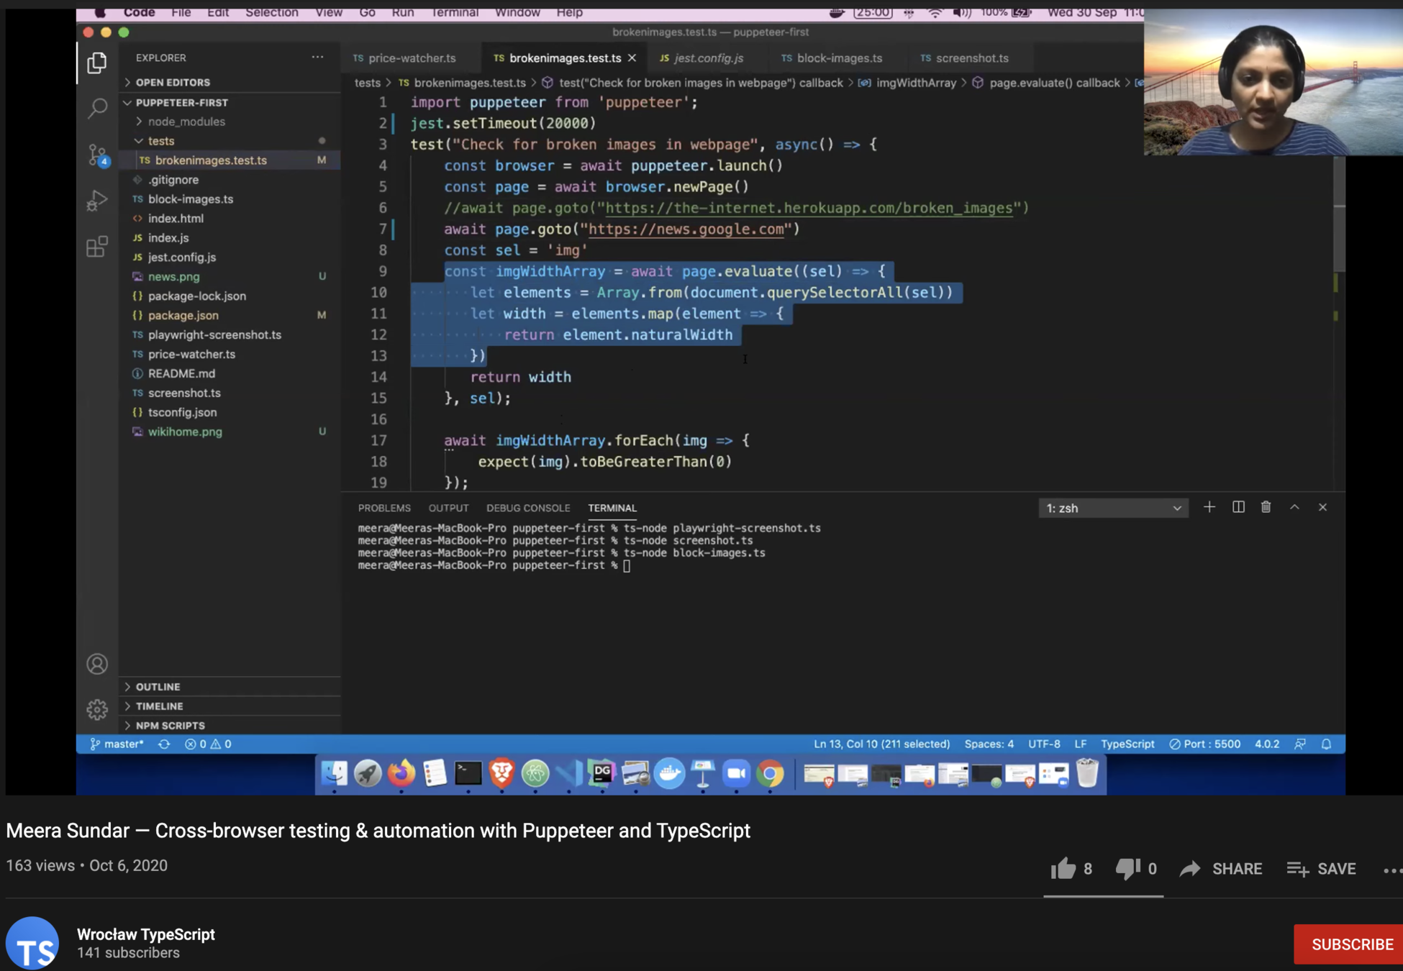Viewport: 1403px width, 971px height.
Task: Expand the OUTLINE section
Action: coord(158,686)
